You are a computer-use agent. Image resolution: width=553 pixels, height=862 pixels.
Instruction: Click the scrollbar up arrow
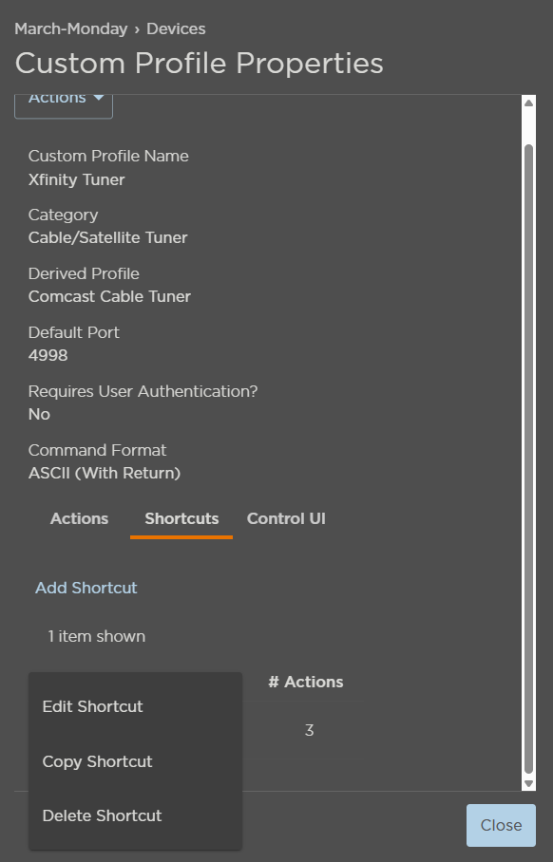(529, 103)
